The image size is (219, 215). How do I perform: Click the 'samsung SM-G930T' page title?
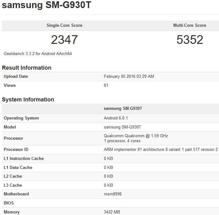pos(47,5)
